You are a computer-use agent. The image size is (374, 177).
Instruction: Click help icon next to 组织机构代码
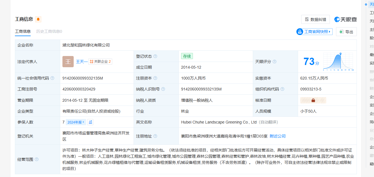point(282,89)
